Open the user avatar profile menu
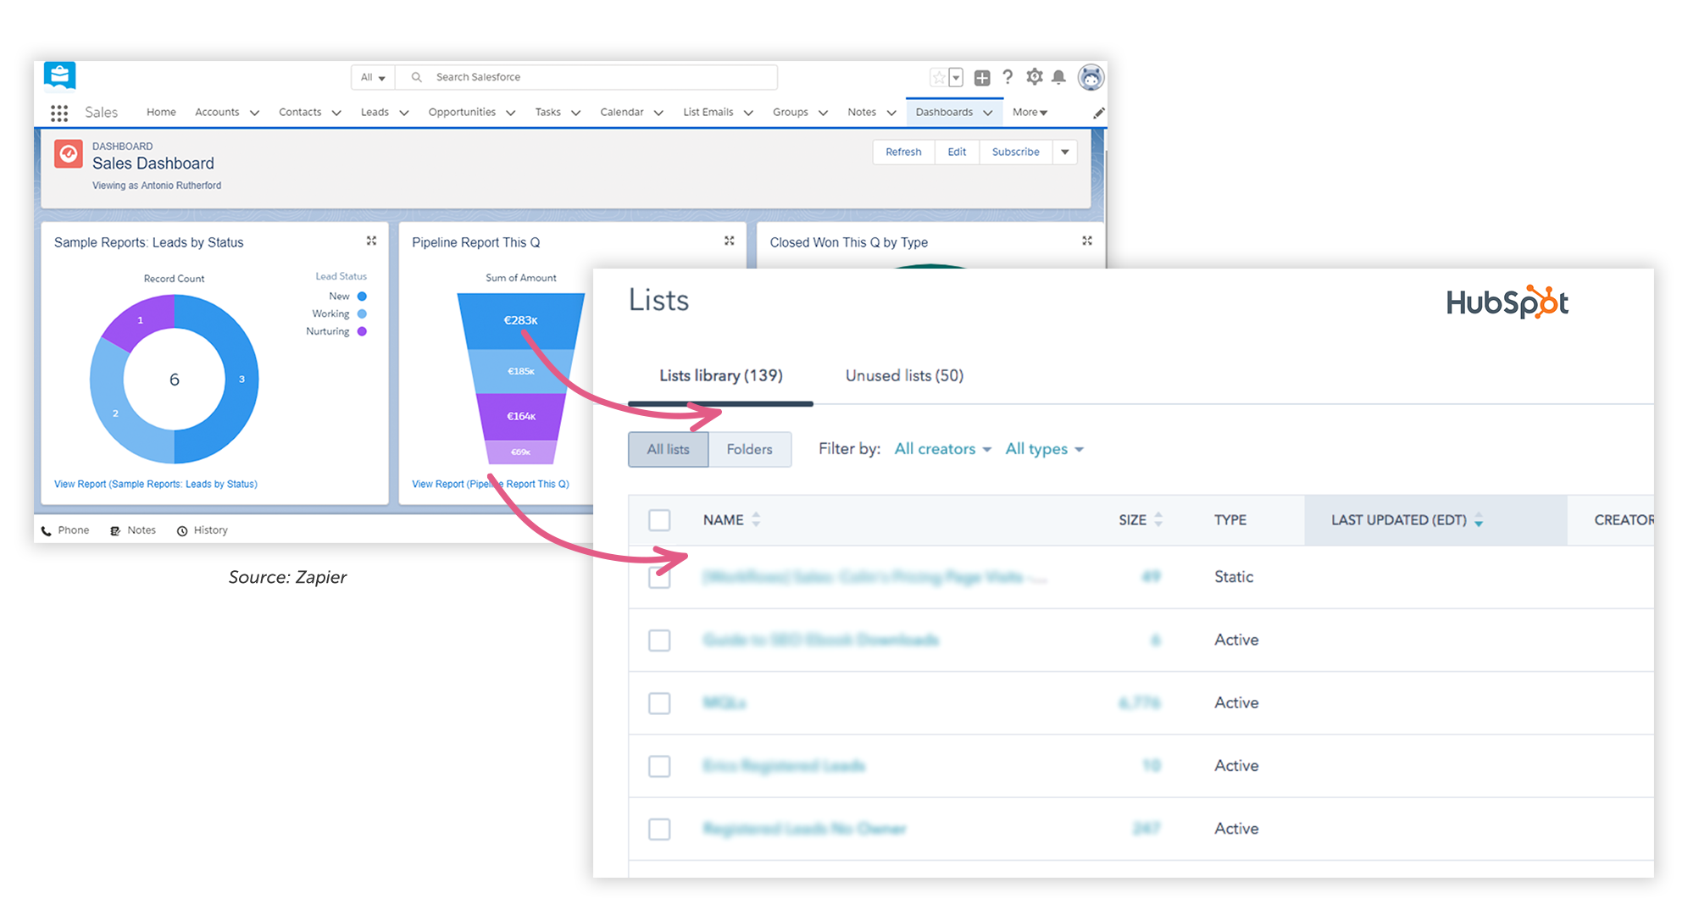Image resolution: width=1699 pixels, height=915 pixels. click(1091, 77)
